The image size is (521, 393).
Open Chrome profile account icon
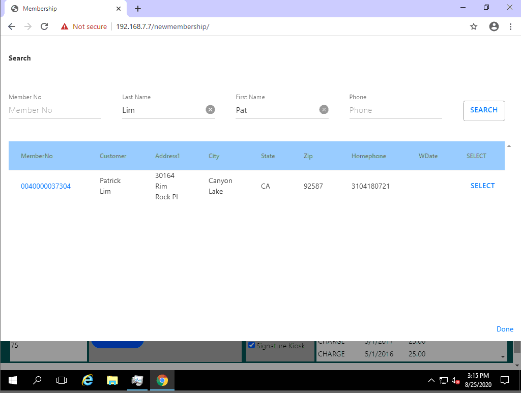tap(494, 26)
